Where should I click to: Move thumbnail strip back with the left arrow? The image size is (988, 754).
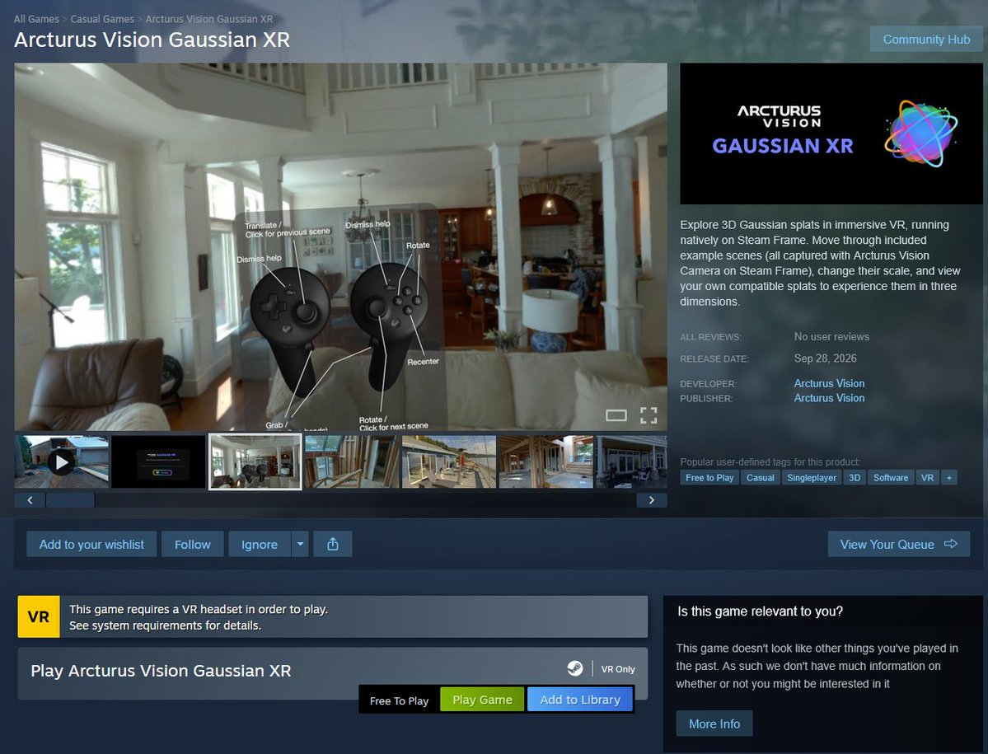click(x=30, y=500)
